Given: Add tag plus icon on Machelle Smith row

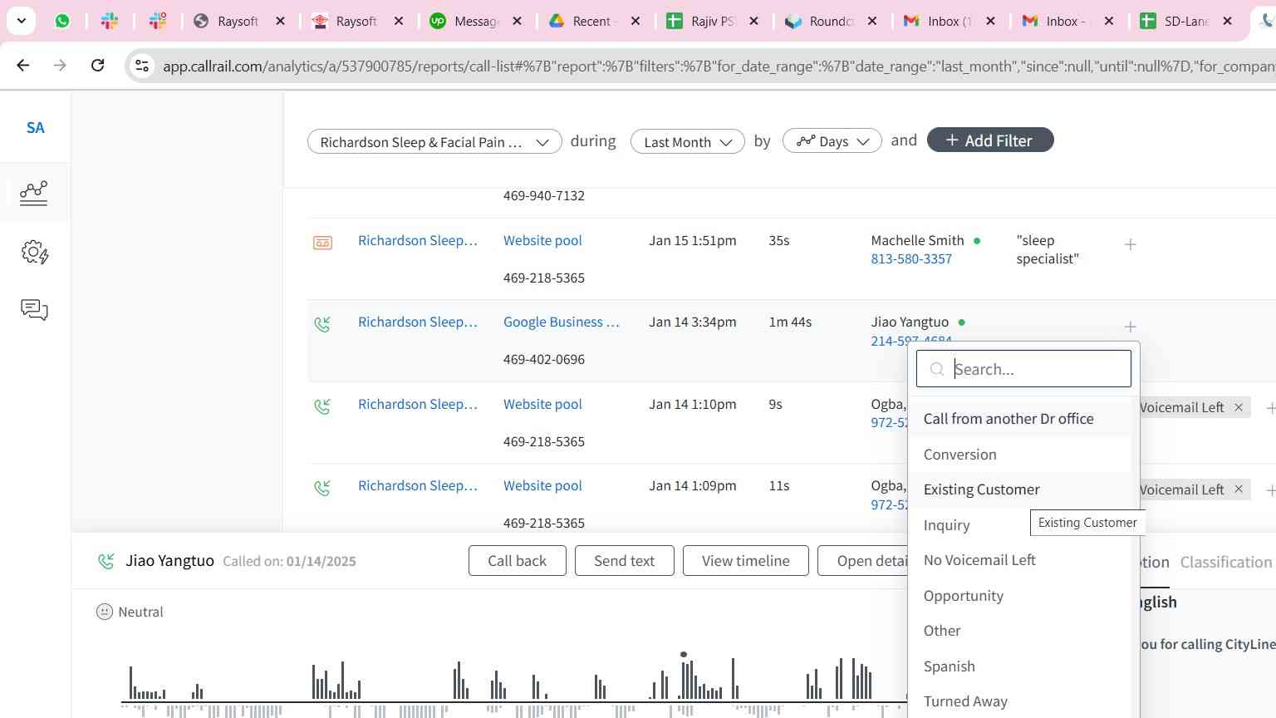Looking at the screenshot, I should (1130, 244).
